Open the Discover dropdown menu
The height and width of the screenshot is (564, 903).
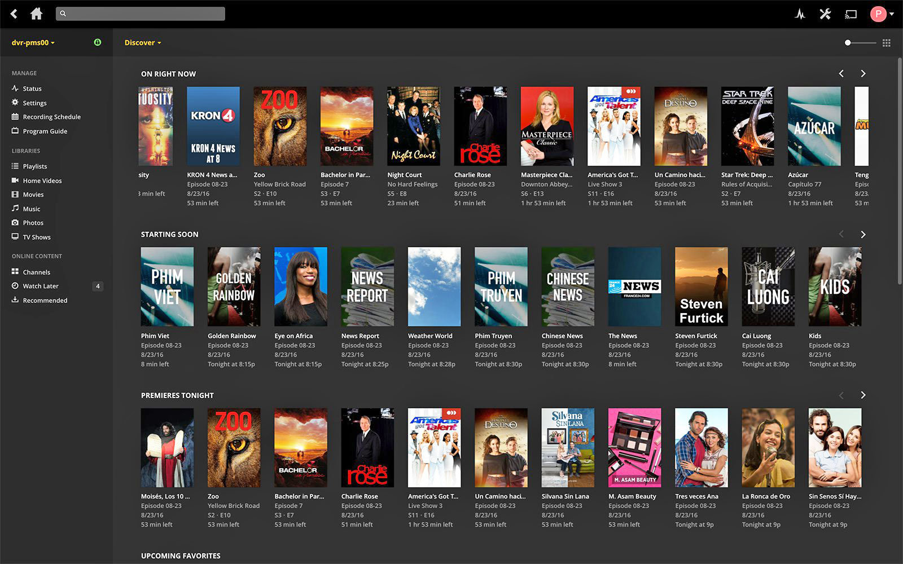point(142,43)
